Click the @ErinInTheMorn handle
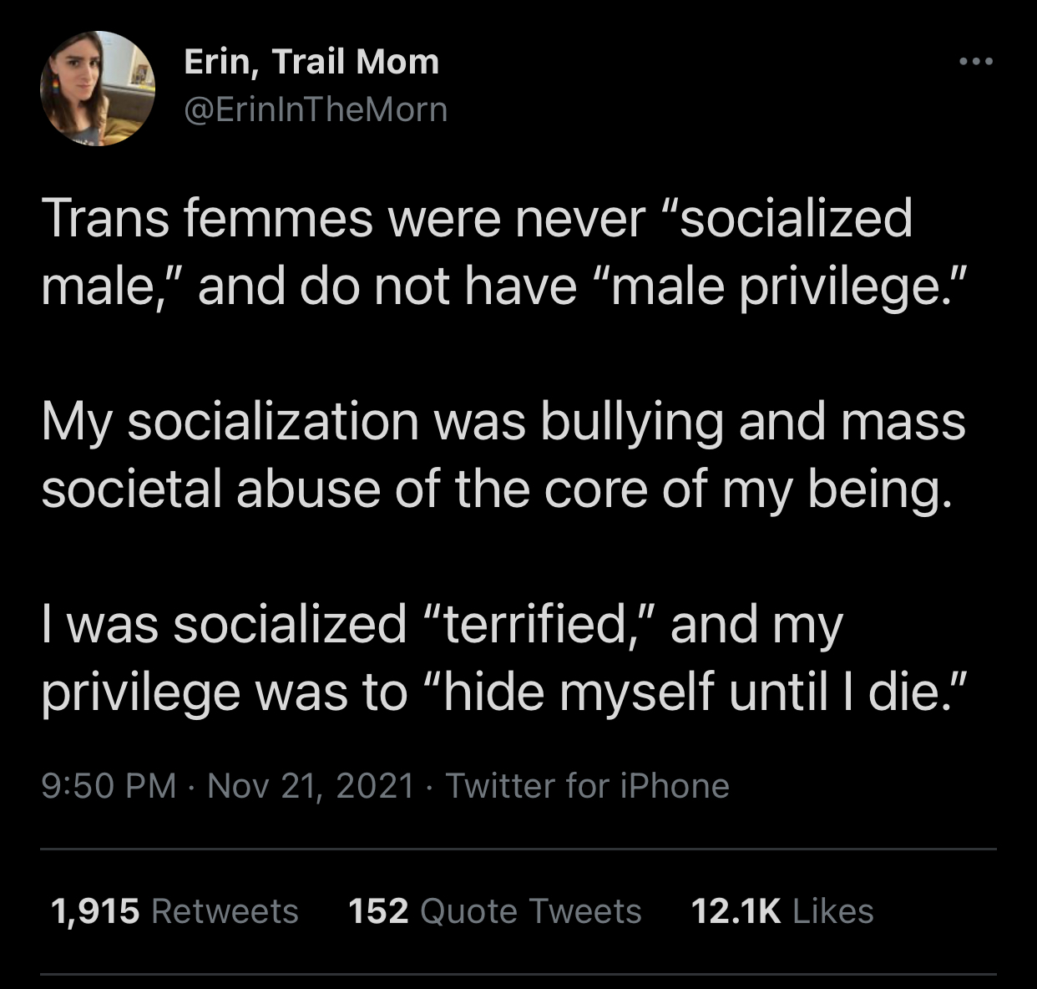 pyautogui.click(x=315, y=109)
